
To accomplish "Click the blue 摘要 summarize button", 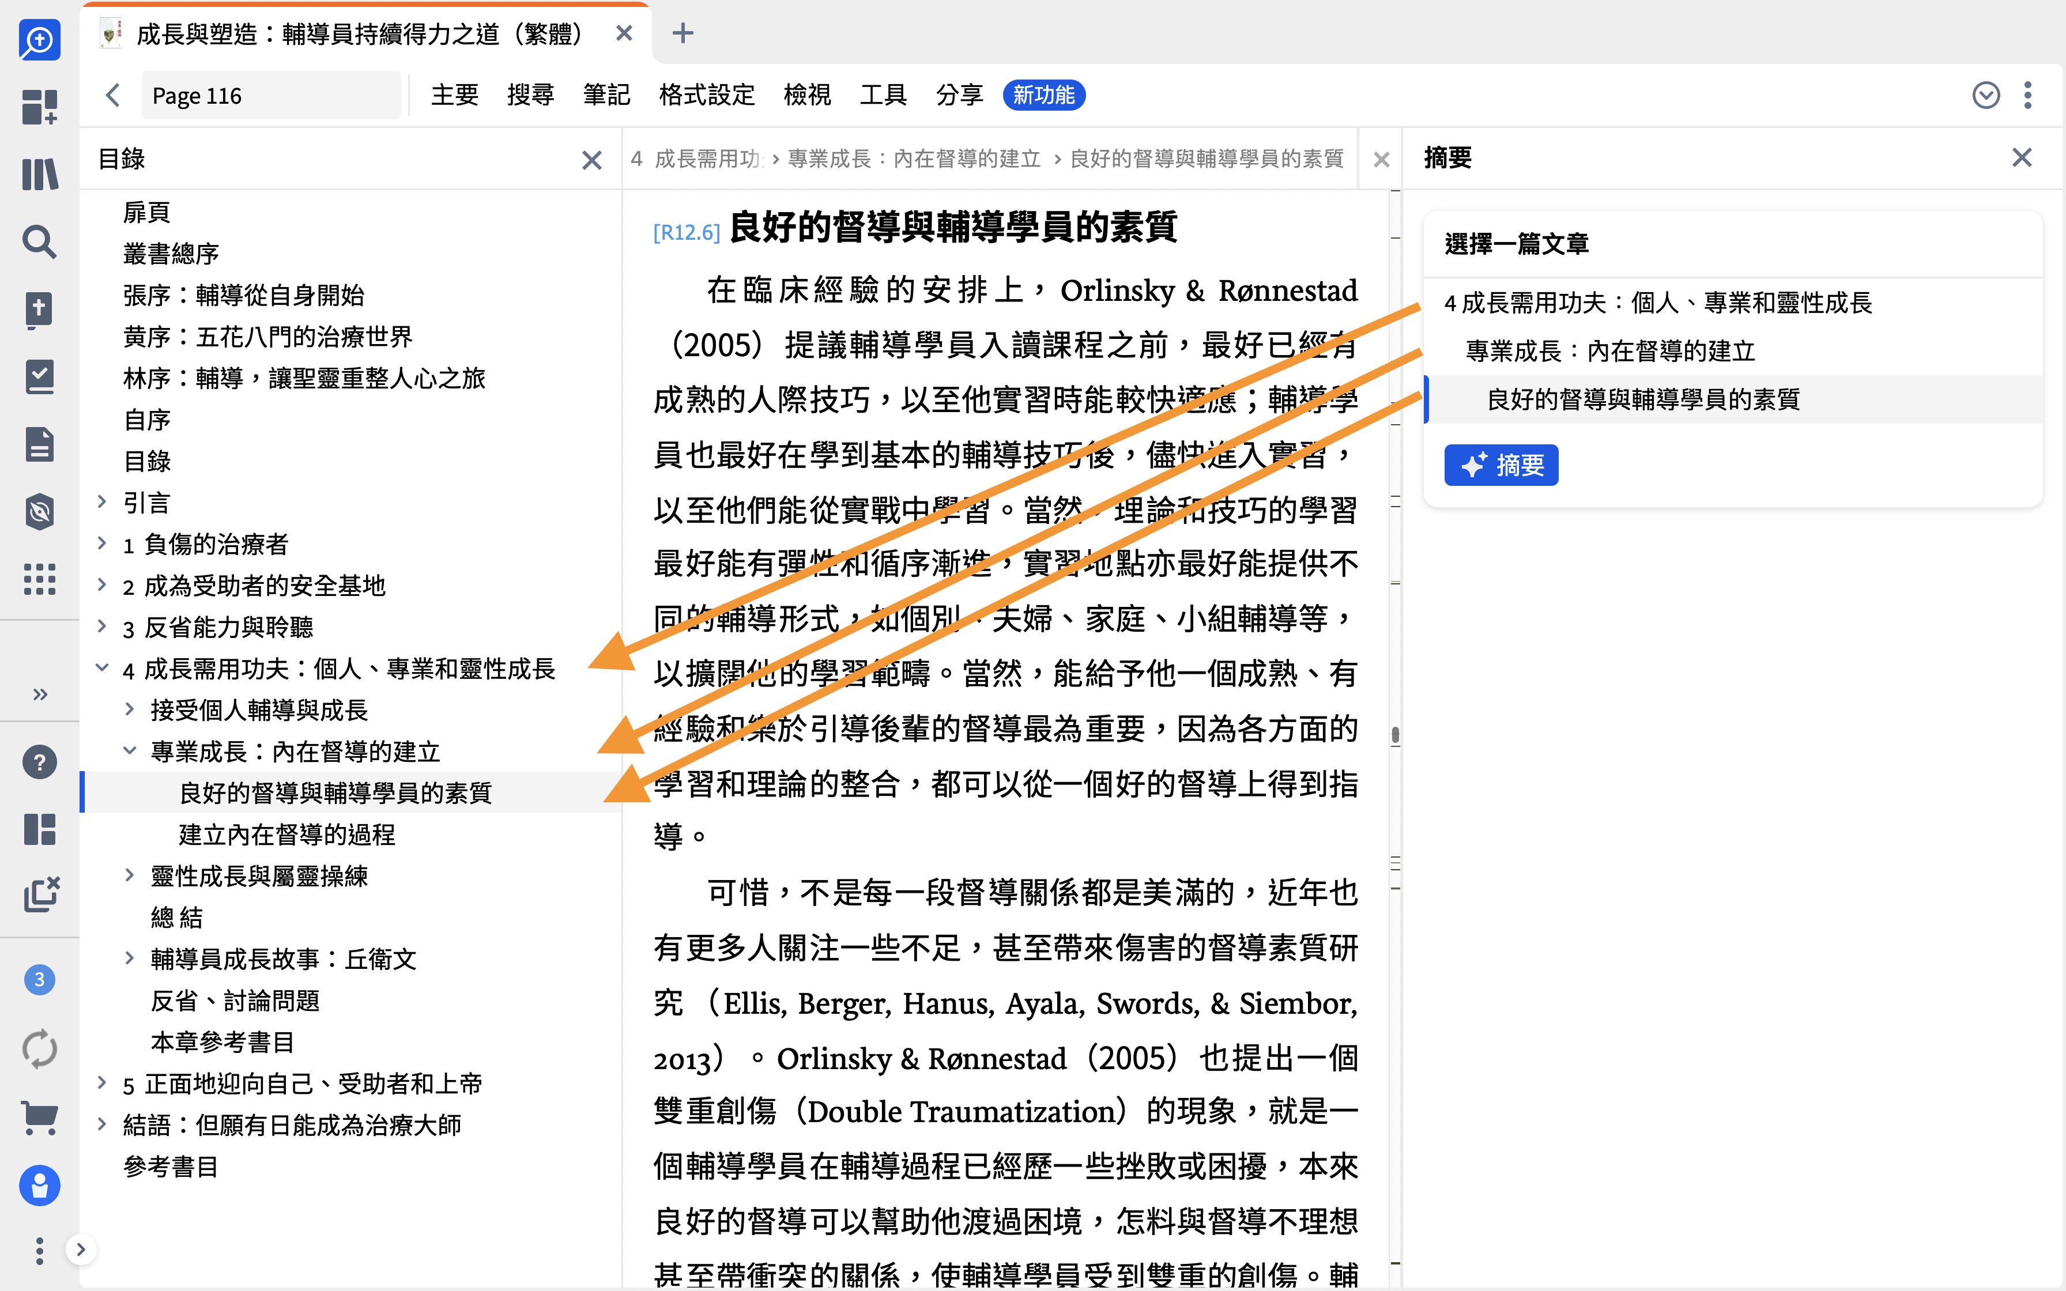I will pos(1501,465).
